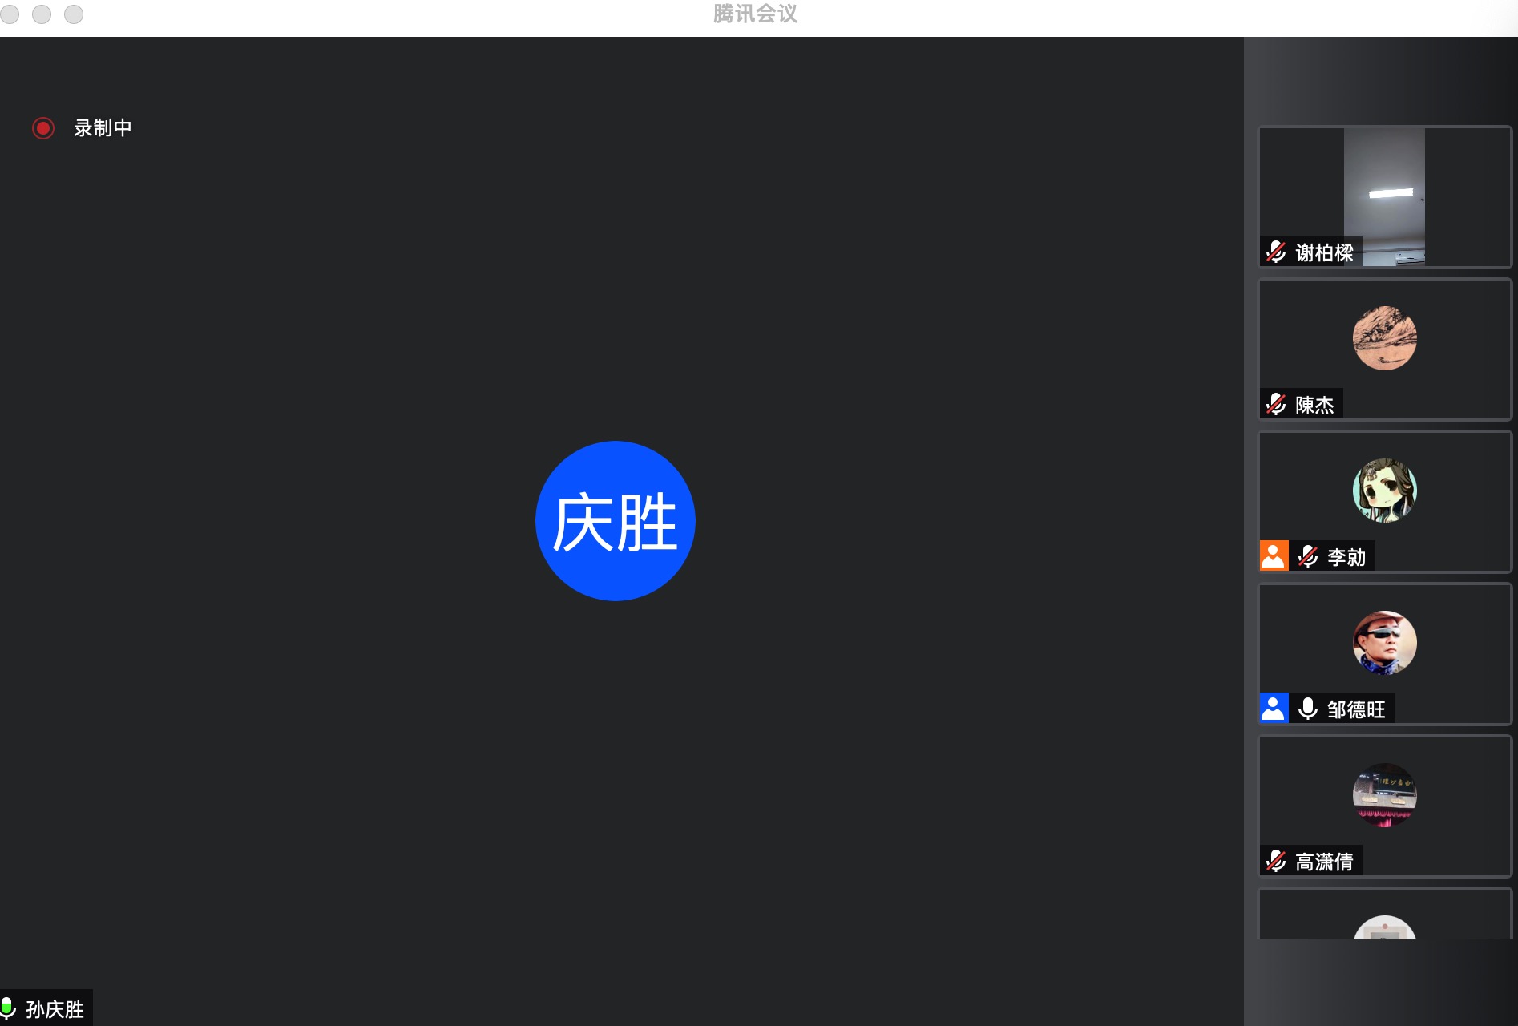Click the active microphone icon for 邹德旺

coord(1308,709)
